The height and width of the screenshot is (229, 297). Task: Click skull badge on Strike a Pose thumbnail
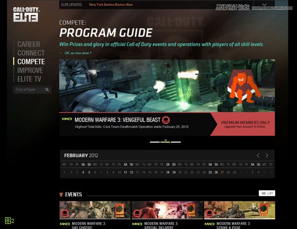coord(209,214)
